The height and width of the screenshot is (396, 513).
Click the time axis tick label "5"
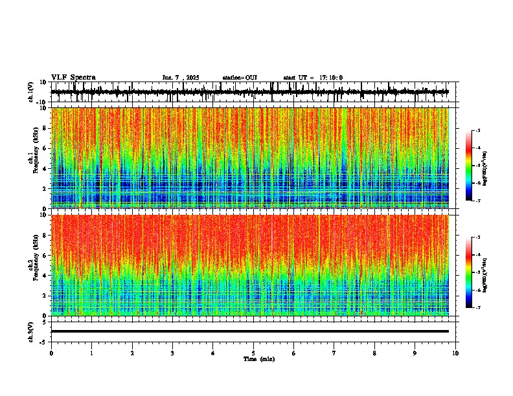253,353
